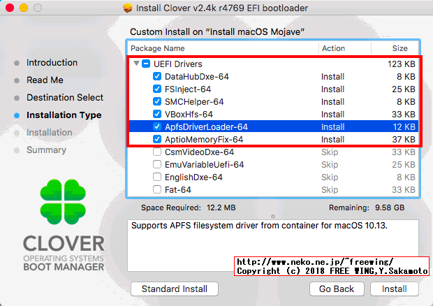This screenshot has width=433, height=306.
Task: Select the EnglishDxe-64 package name
Action: [193, 177]
